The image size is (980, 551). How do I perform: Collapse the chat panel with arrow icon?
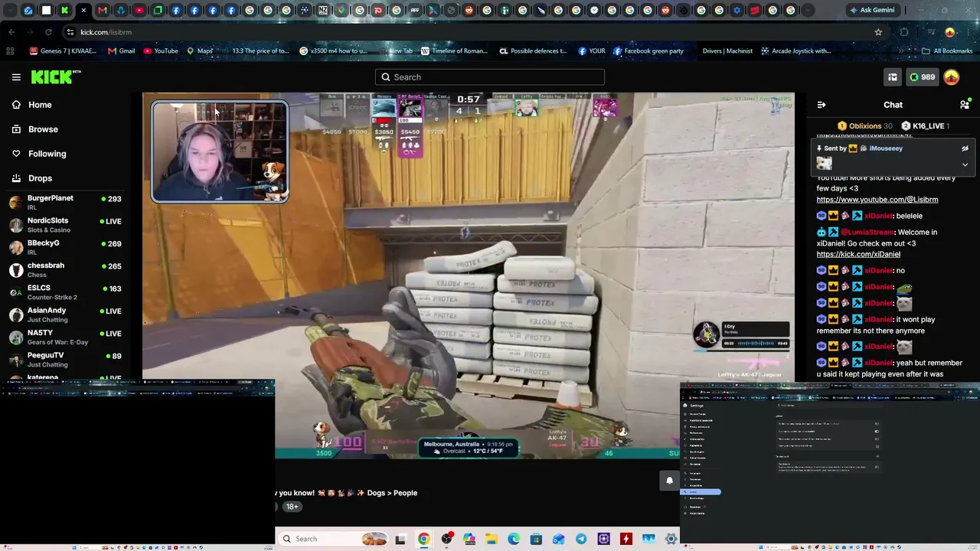point(822,105)
